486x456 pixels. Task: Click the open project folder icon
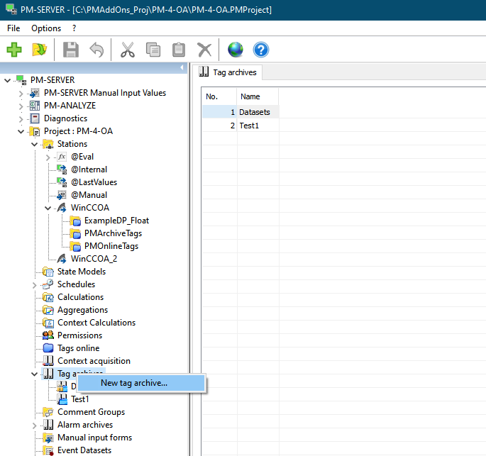pyautogui.click(x=40, y=50)
